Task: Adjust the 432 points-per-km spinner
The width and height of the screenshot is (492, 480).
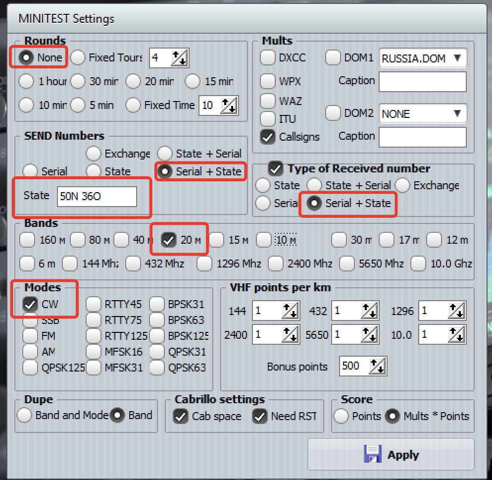Action: 370,311
